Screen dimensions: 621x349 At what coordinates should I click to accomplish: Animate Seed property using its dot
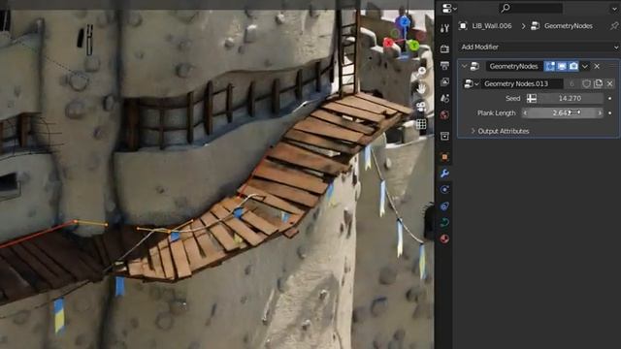[x=610, y=98]
